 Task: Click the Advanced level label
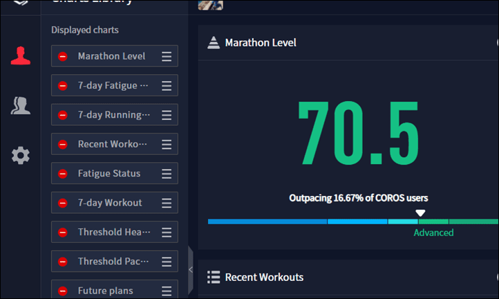(x=433, y=233)
